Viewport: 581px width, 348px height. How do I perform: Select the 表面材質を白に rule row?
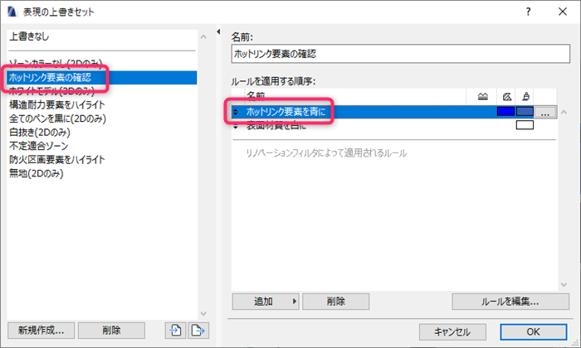coord(394,126)
